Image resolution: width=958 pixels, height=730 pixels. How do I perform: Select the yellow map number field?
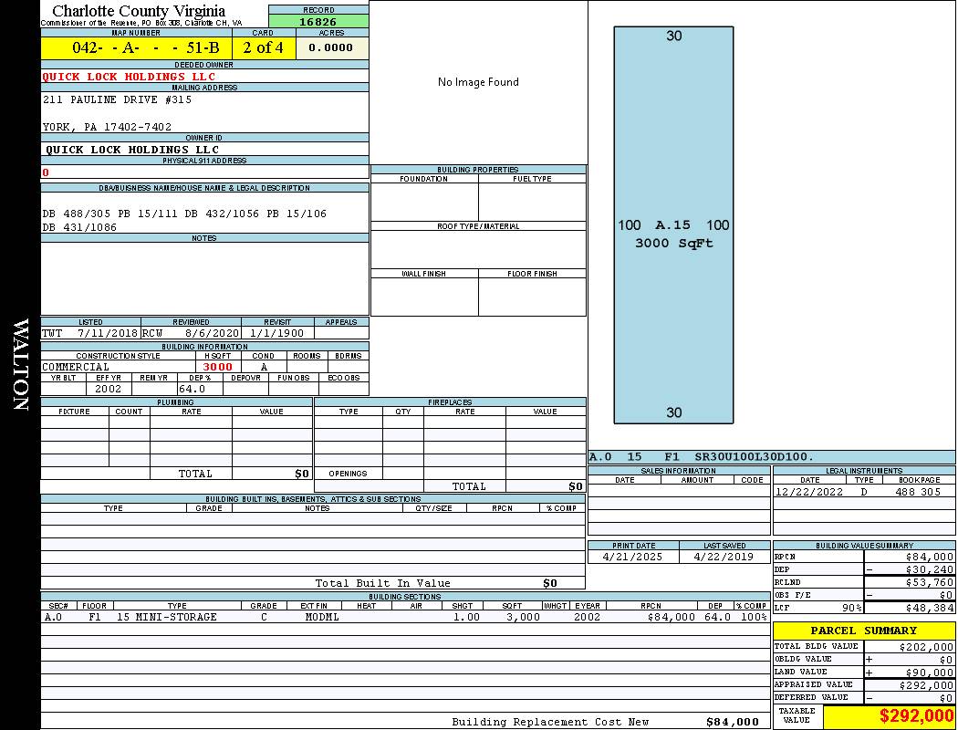pos(136,48)
